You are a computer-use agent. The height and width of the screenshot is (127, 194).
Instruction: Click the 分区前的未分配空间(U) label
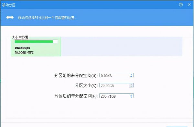pos(76,76)
